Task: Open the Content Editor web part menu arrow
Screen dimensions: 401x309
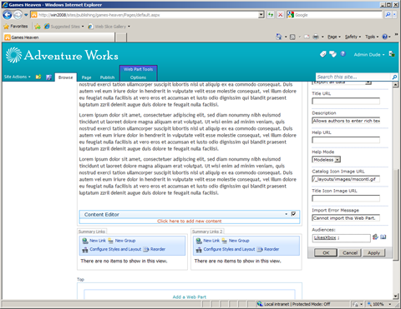Action: click(286, 214)
